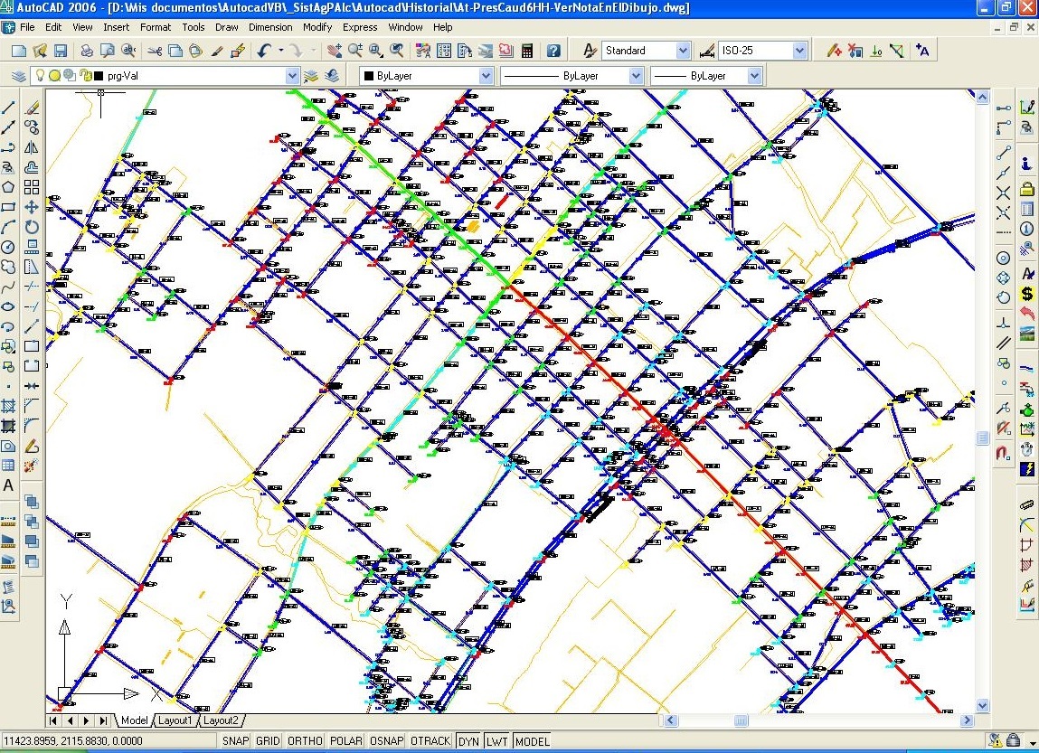Click the Save drawing icon

click(x=61, y=52)
